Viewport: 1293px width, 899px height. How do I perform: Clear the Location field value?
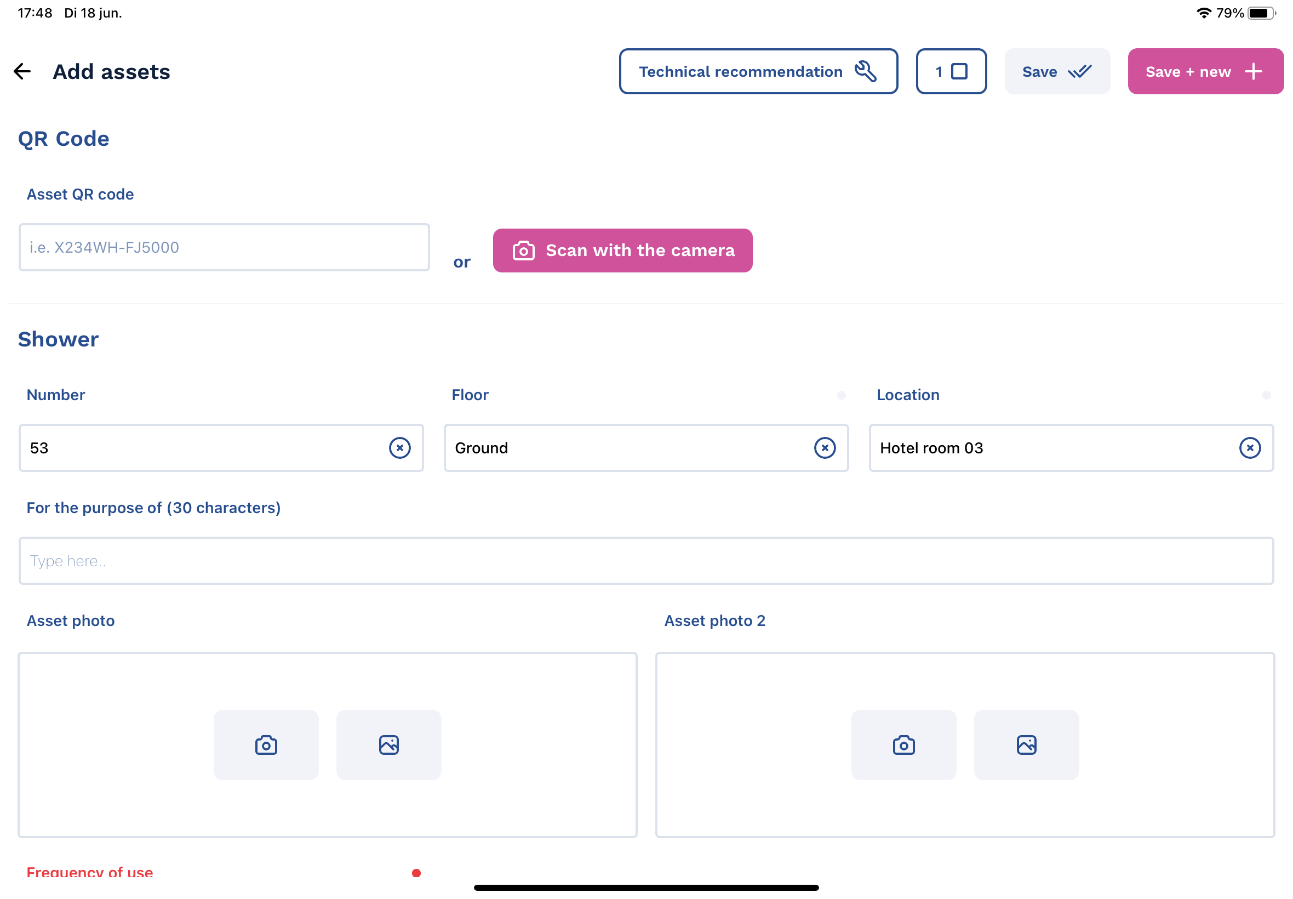[x=1250, y=448]
